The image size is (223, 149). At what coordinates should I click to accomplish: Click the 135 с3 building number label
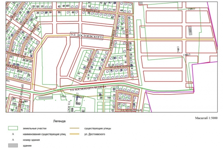187,55
